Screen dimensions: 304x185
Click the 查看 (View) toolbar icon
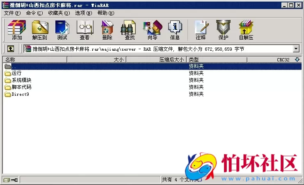tap(85, 30)
